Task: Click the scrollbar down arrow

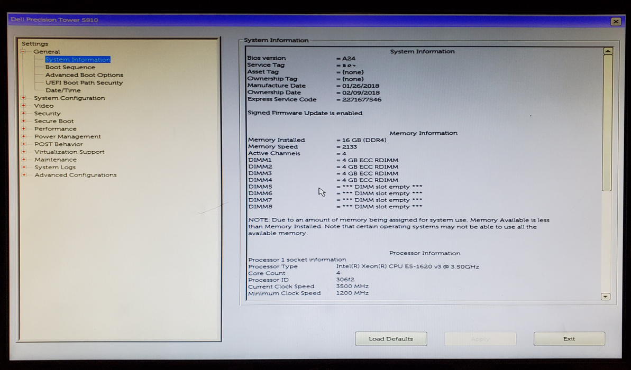Action: (605, 297)
